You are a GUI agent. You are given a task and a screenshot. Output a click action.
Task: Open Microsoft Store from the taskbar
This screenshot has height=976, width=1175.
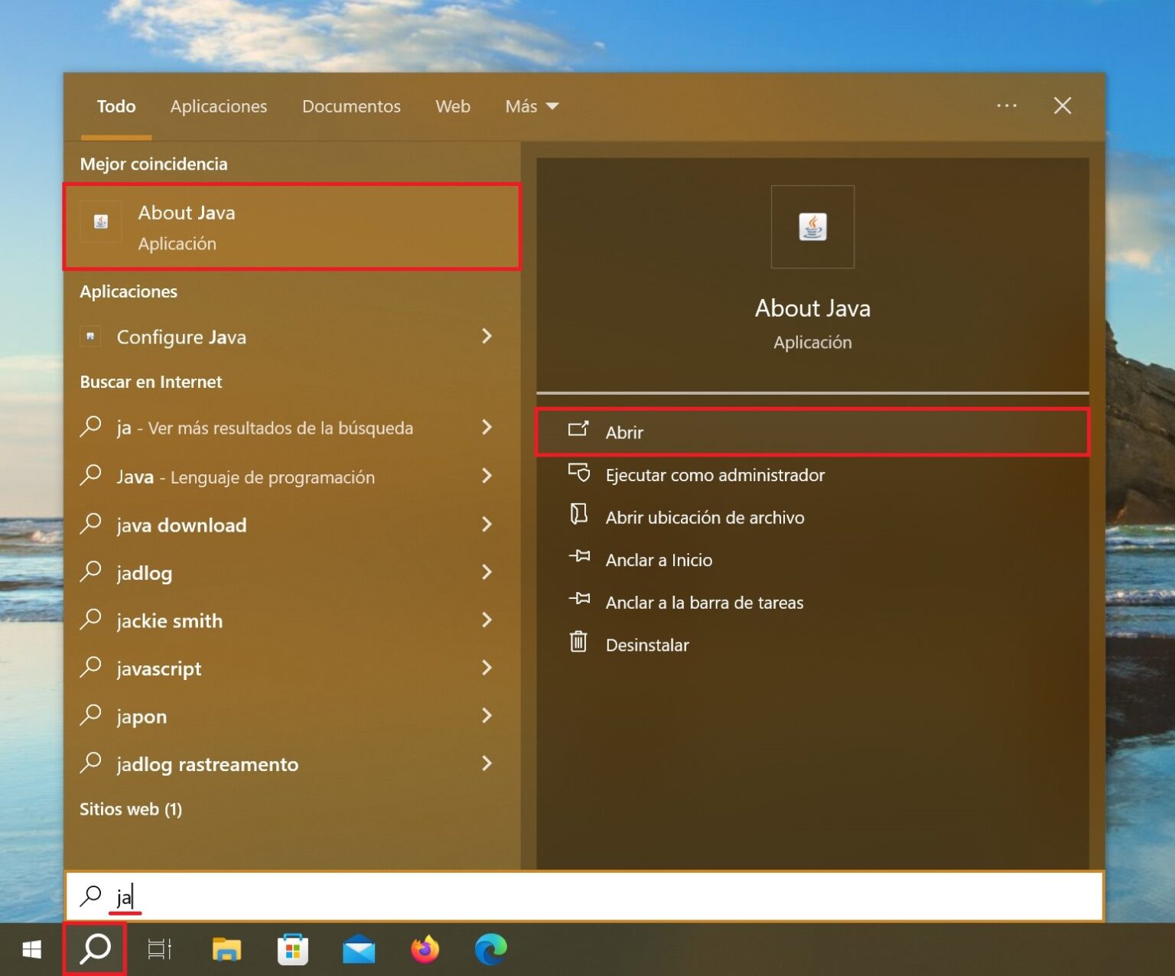click(x=292, y=949)
